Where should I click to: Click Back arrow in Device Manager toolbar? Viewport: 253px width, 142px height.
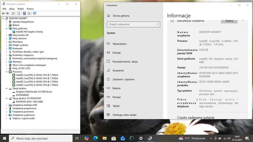pyautogui.click(x=3, y=13)
